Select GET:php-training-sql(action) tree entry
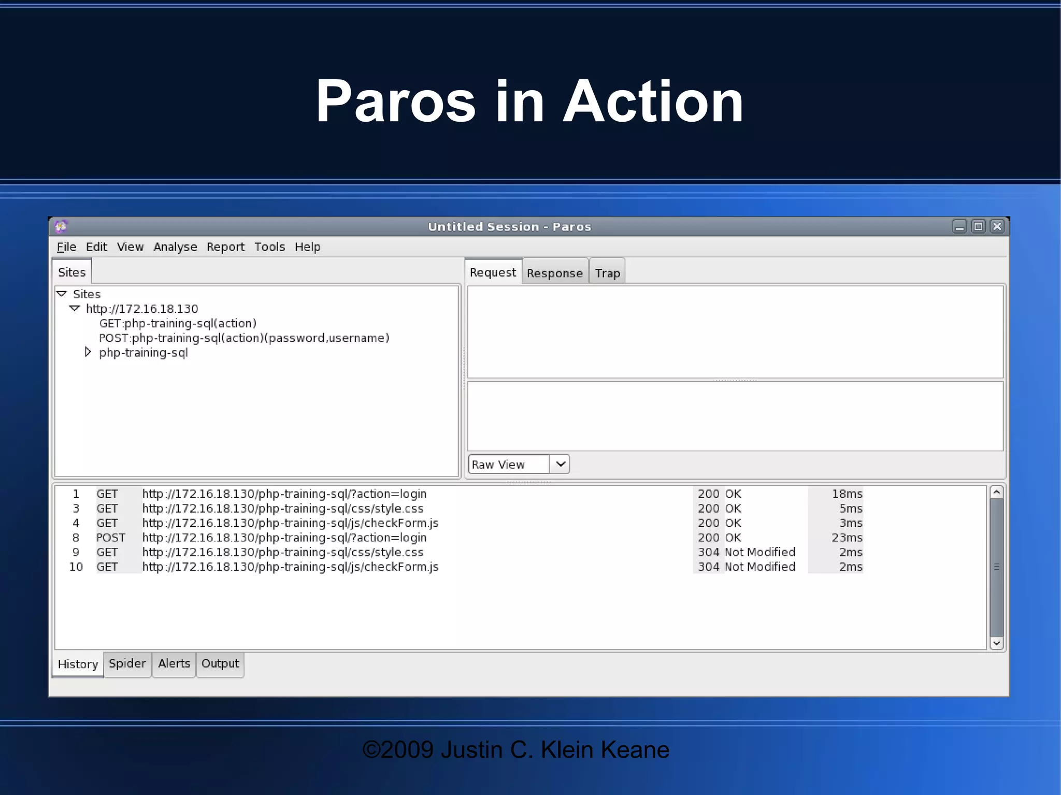The height and width of the screenshot is (795, 1061). coord(178,323)
